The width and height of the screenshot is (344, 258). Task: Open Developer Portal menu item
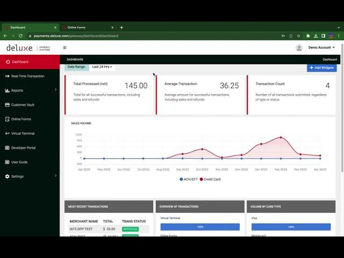click(30, 148)
